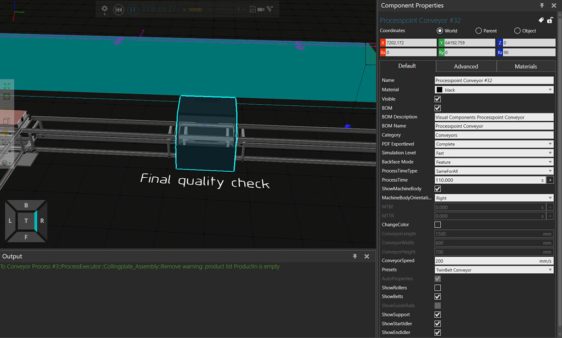Image resolution: width=562 pixels, height=338 pixels.
Task: Uncheck the ShowRollers option
Action: pyautogui.click(x=437, y=288)
